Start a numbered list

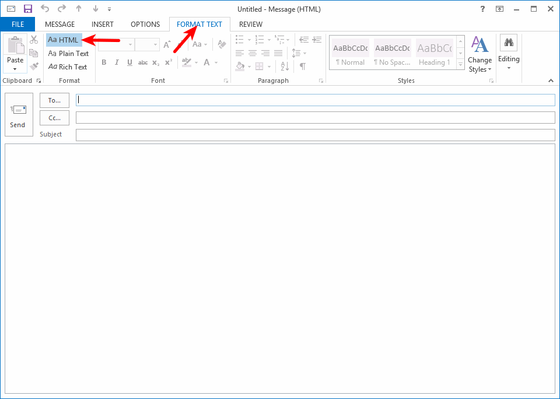[260, 39]
